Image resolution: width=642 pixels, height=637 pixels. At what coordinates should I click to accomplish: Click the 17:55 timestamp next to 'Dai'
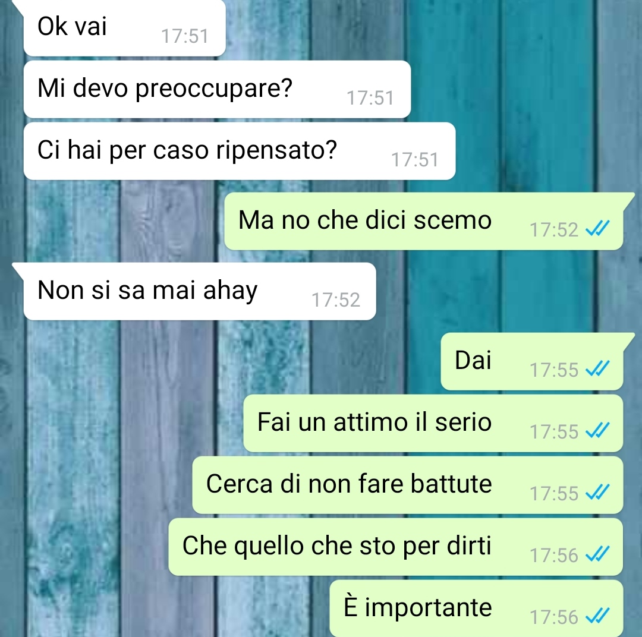coord(554,370)
